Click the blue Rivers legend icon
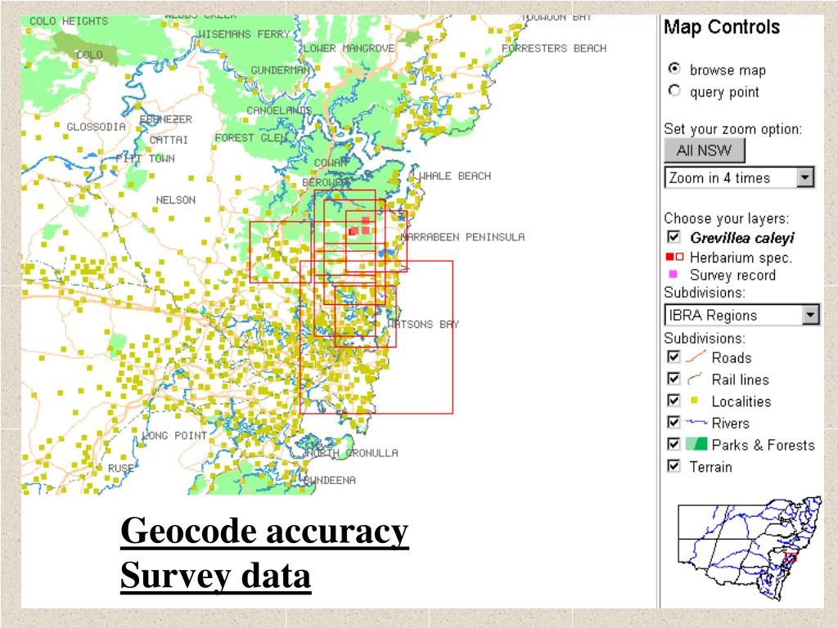Image resolution: width=838 pixels, height=628 pixels. click(x=696, y=423)
